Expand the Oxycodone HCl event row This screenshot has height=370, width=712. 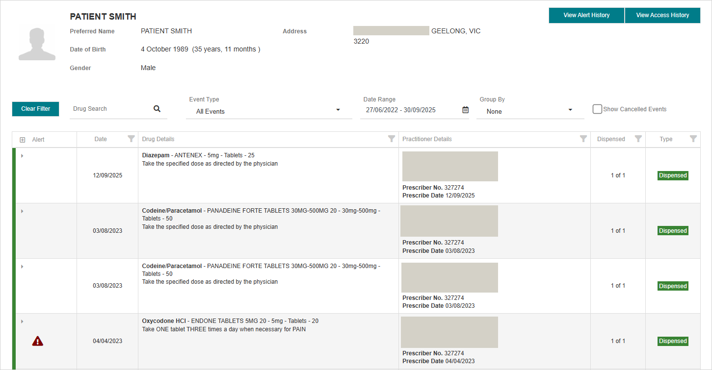click(22, 321)
